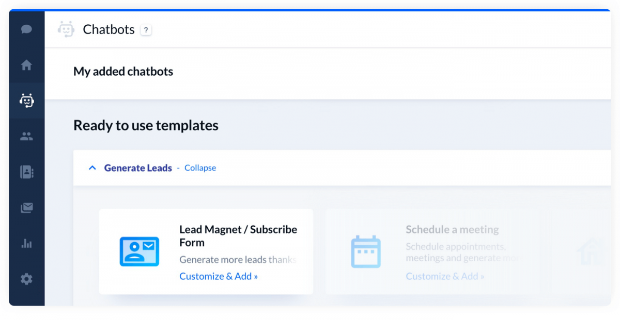
Task: Collapse the Generate Leads chevron arrow
Action: (x=92, y=168)
